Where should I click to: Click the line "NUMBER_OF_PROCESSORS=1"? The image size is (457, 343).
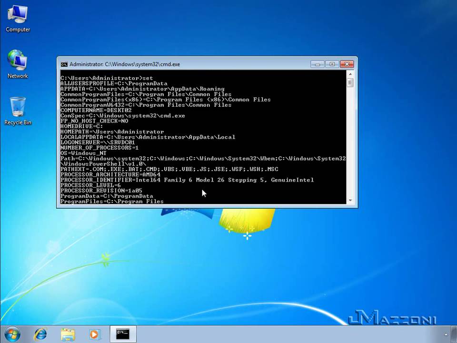[99, 148]
